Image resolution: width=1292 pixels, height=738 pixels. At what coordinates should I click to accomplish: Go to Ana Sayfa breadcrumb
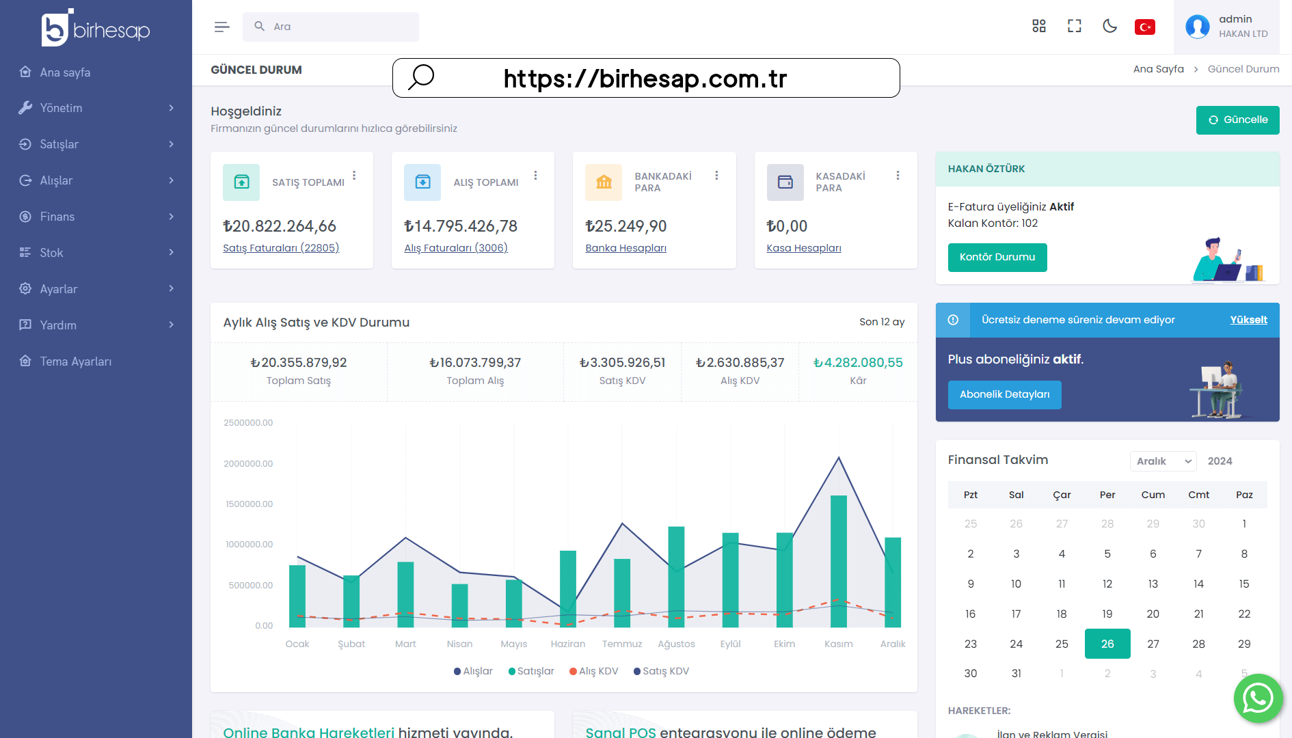(x=1159, y=69)
